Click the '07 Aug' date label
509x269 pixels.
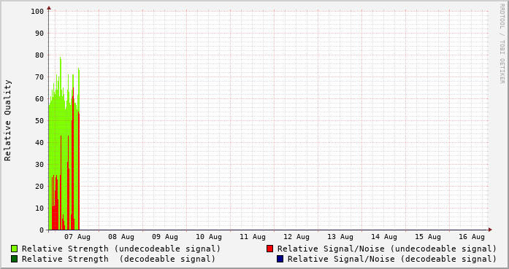click(77, 237)
